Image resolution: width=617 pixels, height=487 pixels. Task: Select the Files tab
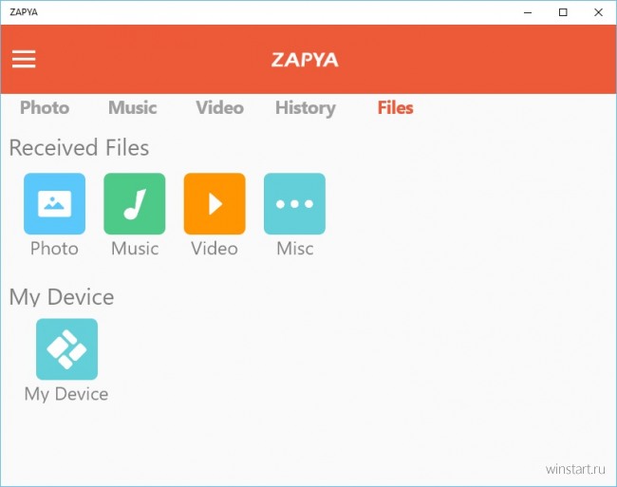tap(396, 108)
